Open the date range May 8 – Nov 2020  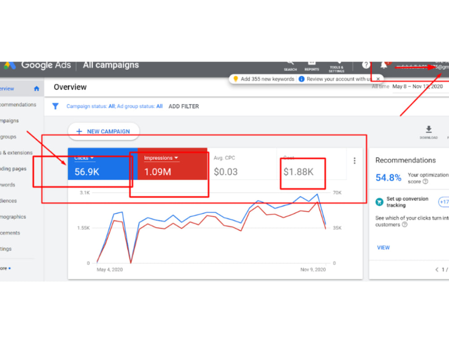point(418,87)
